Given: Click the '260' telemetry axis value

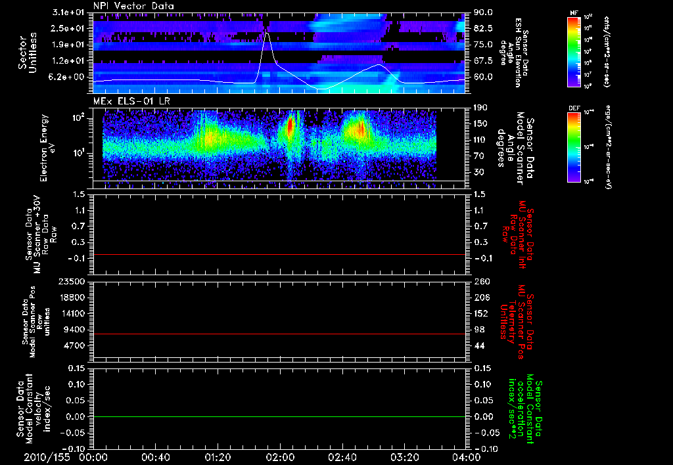Looking at the screenshot, I should pos(481,281).
